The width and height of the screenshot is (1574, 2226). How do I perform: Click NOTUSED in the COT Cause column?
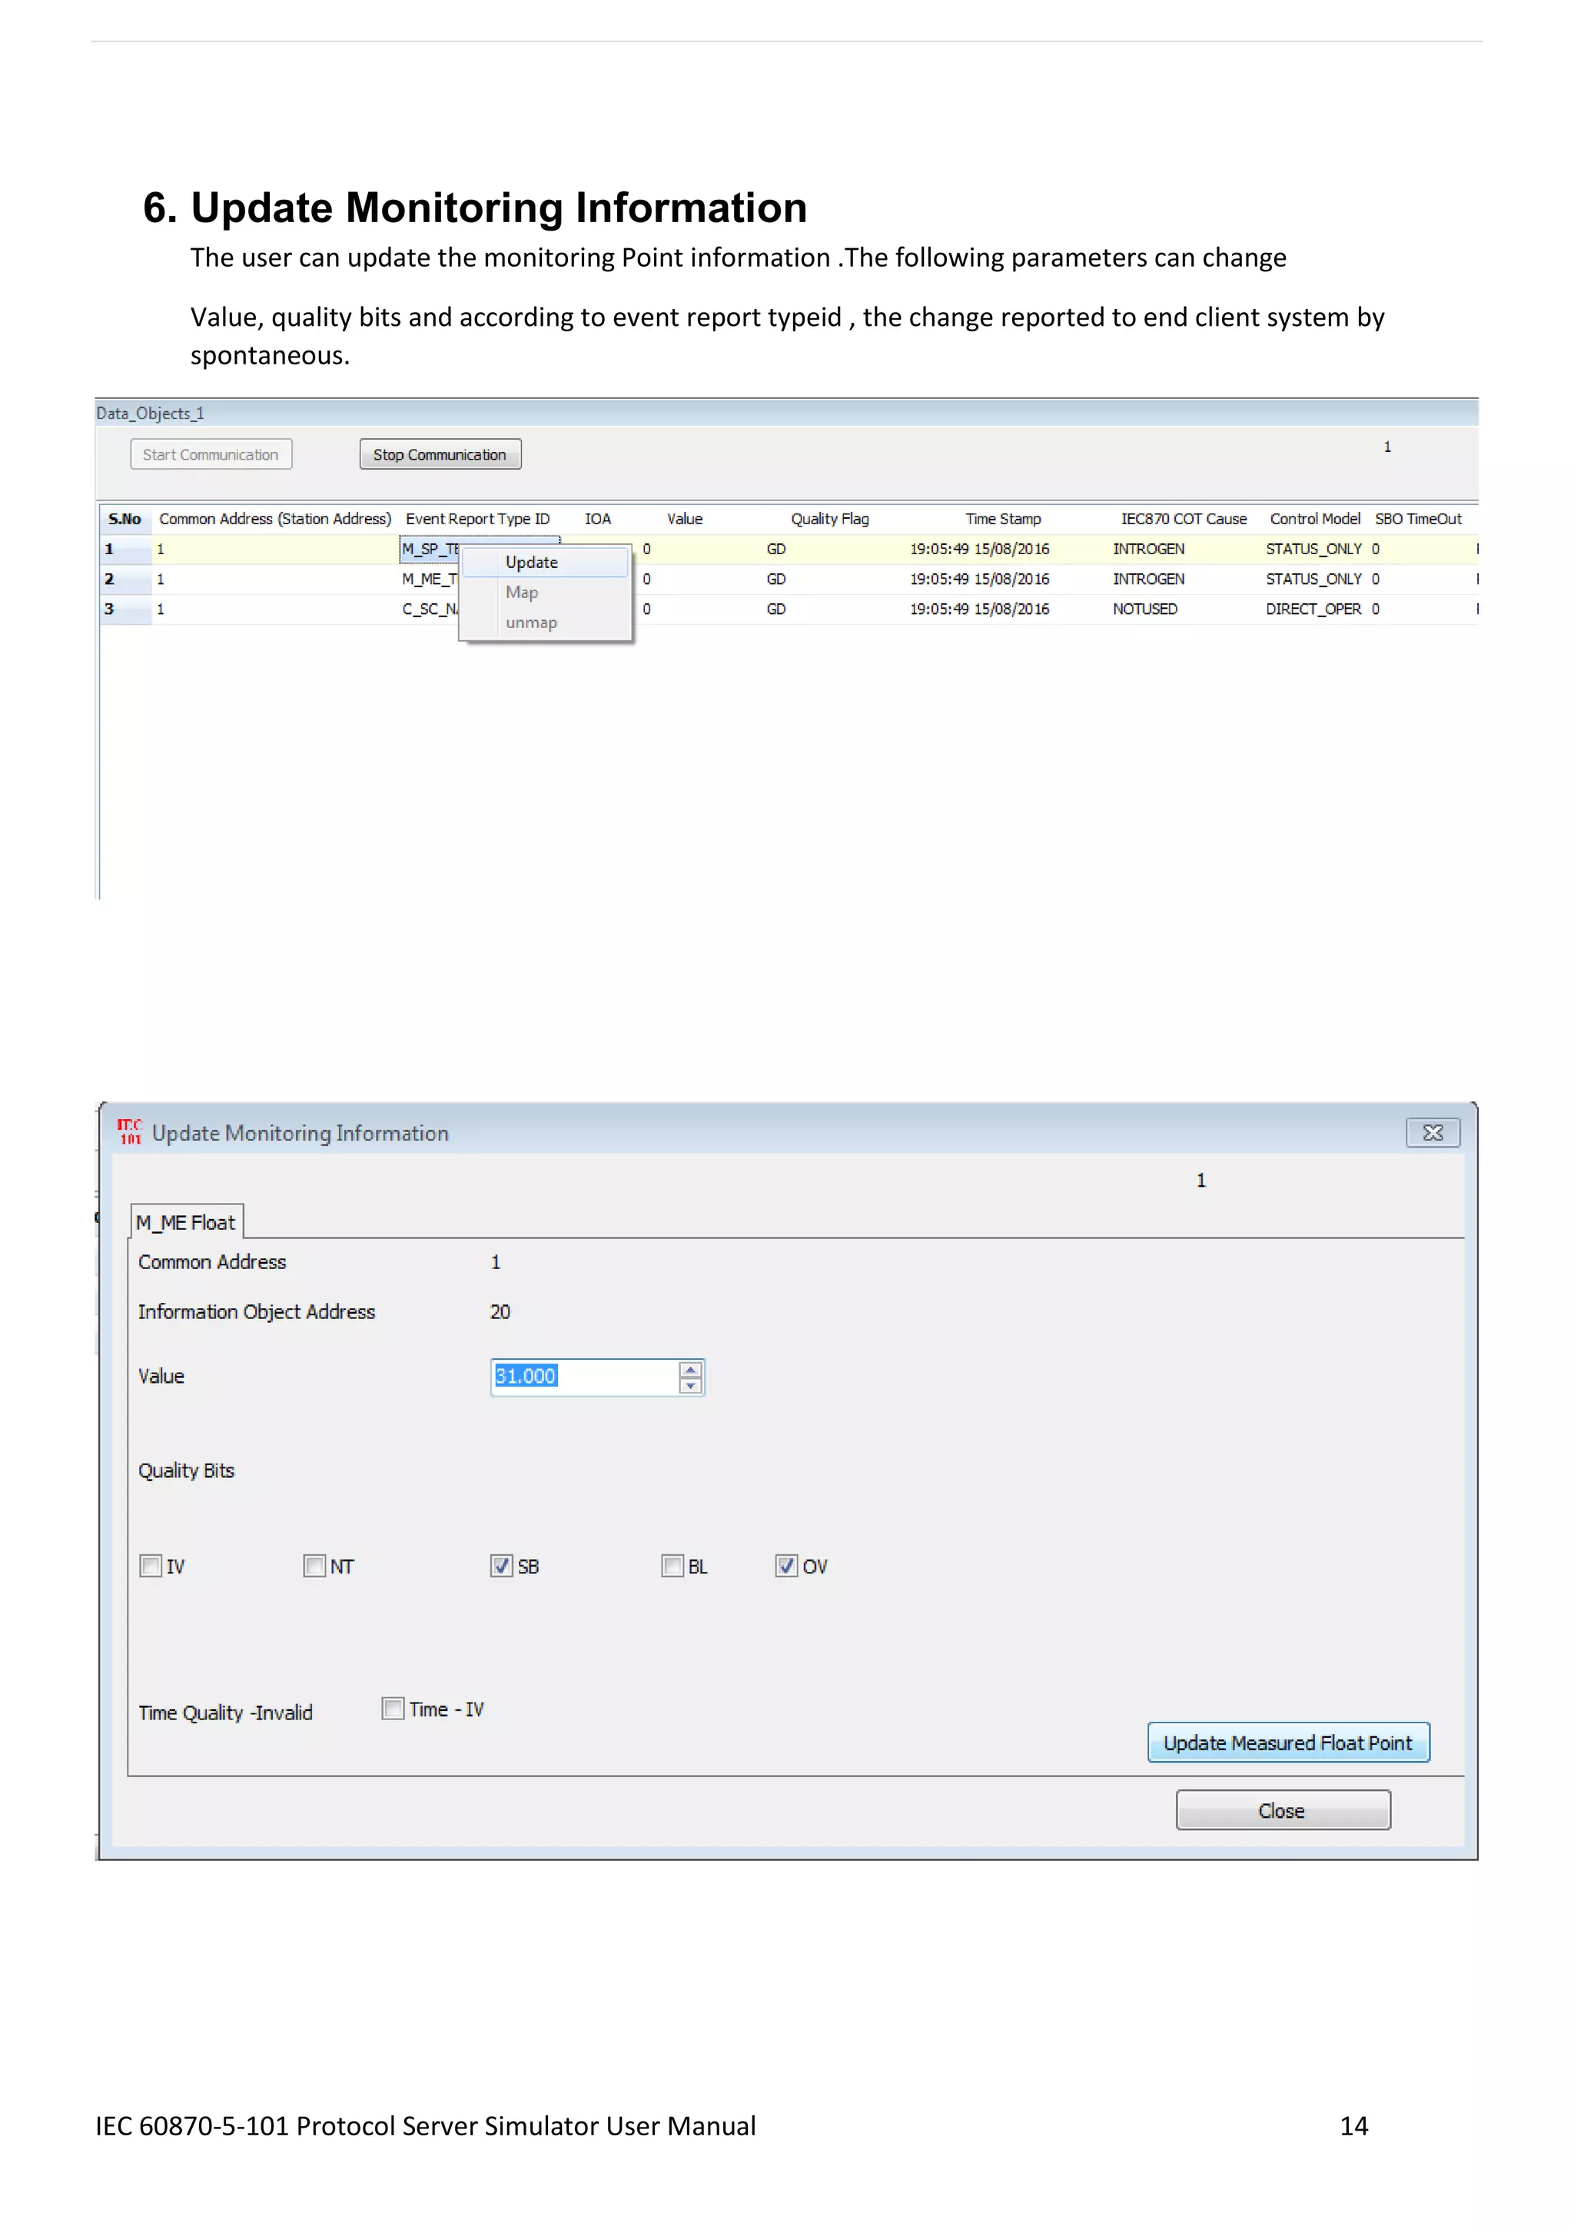tap(1146, 609)
